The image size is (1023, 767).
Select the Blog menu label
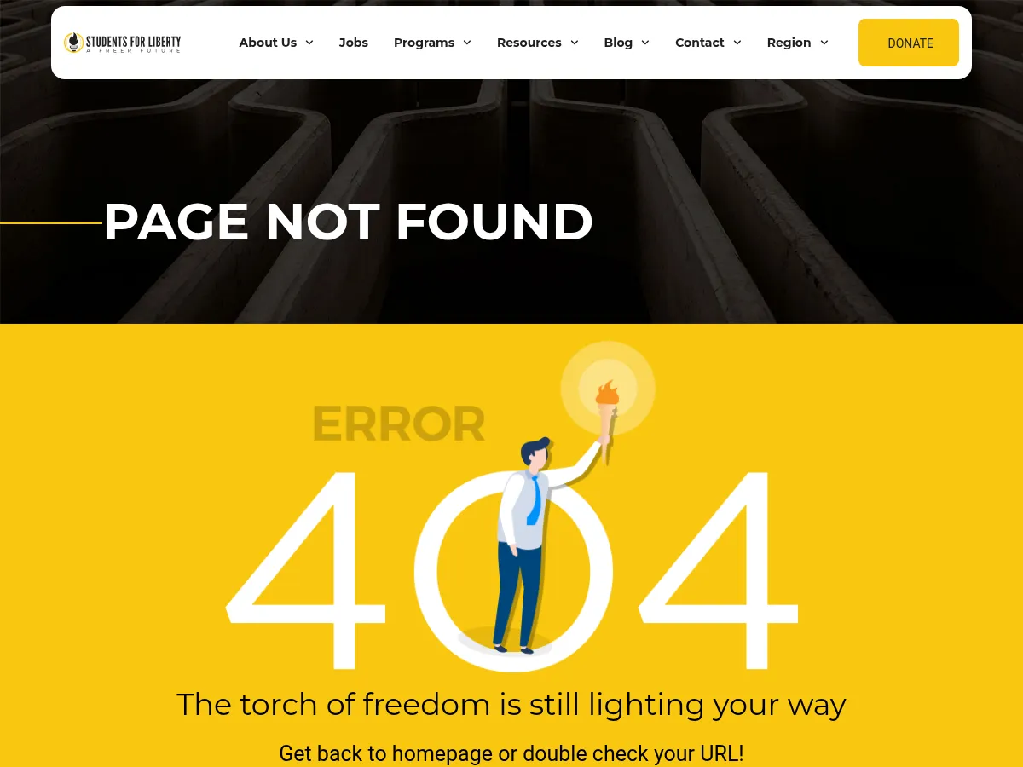click(x=618, y=43)
